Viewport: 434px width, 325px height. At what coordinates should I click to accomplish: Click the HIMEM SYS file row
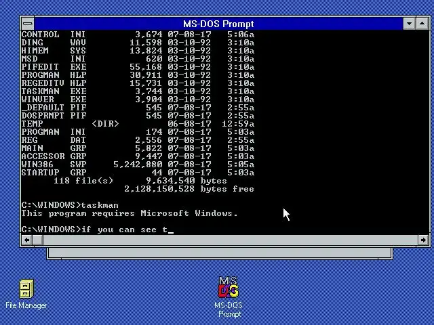(x=138, y=51)
